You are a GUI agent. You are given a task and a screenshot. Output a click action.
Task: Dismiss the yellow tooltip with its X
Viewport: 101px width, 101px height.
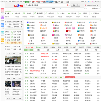(21, 43)
